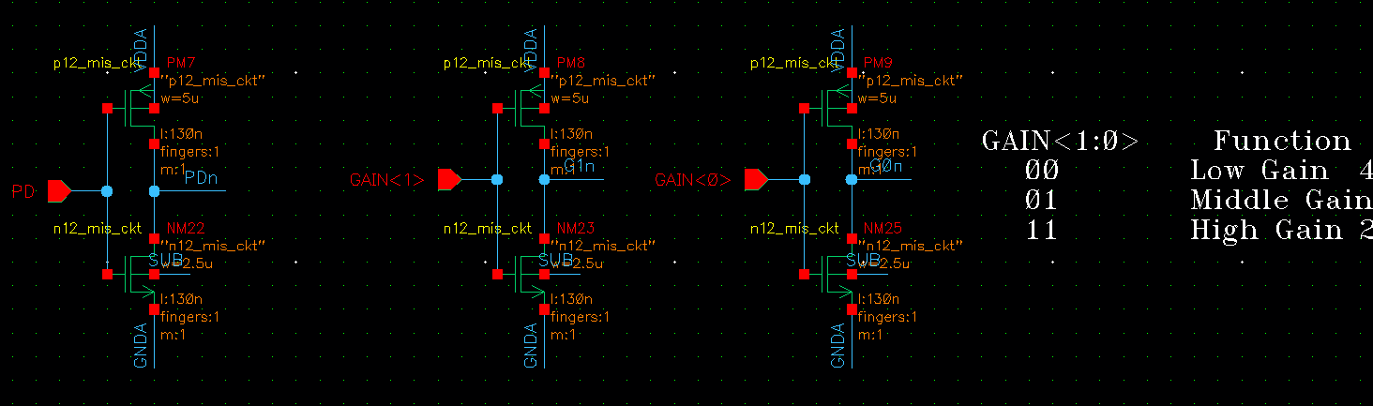Select the Function heading note text
Screen dimensions: 1373x406
pyautogui.click(x=1282, y=142)
